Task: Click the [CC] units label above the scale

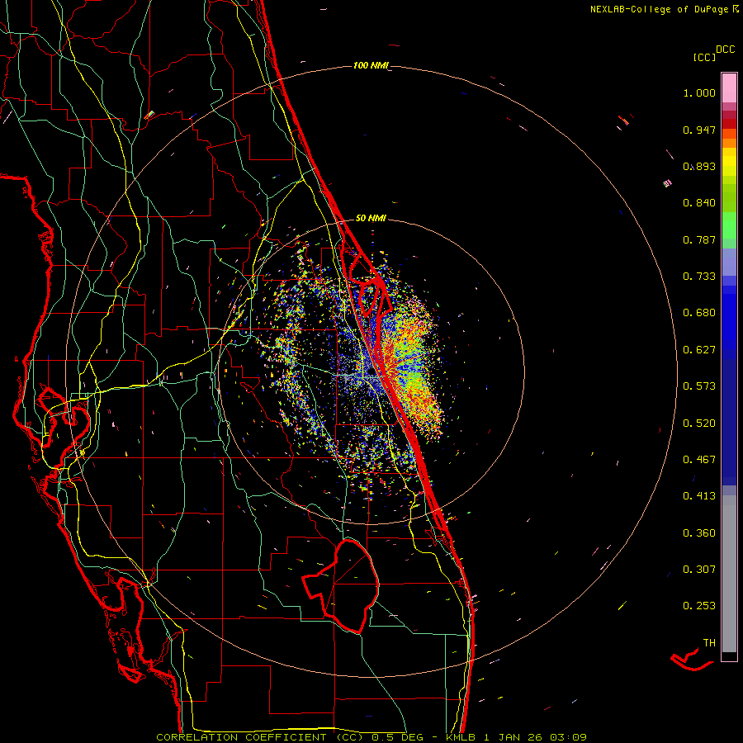Action: [x=704, y=57]
